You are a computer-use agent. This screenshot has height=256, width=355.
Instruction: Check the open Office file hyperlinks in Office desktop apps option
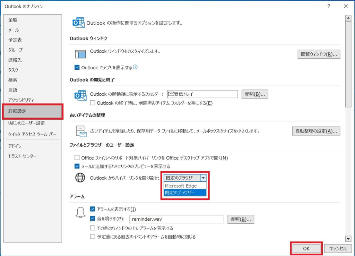(77, 158)
